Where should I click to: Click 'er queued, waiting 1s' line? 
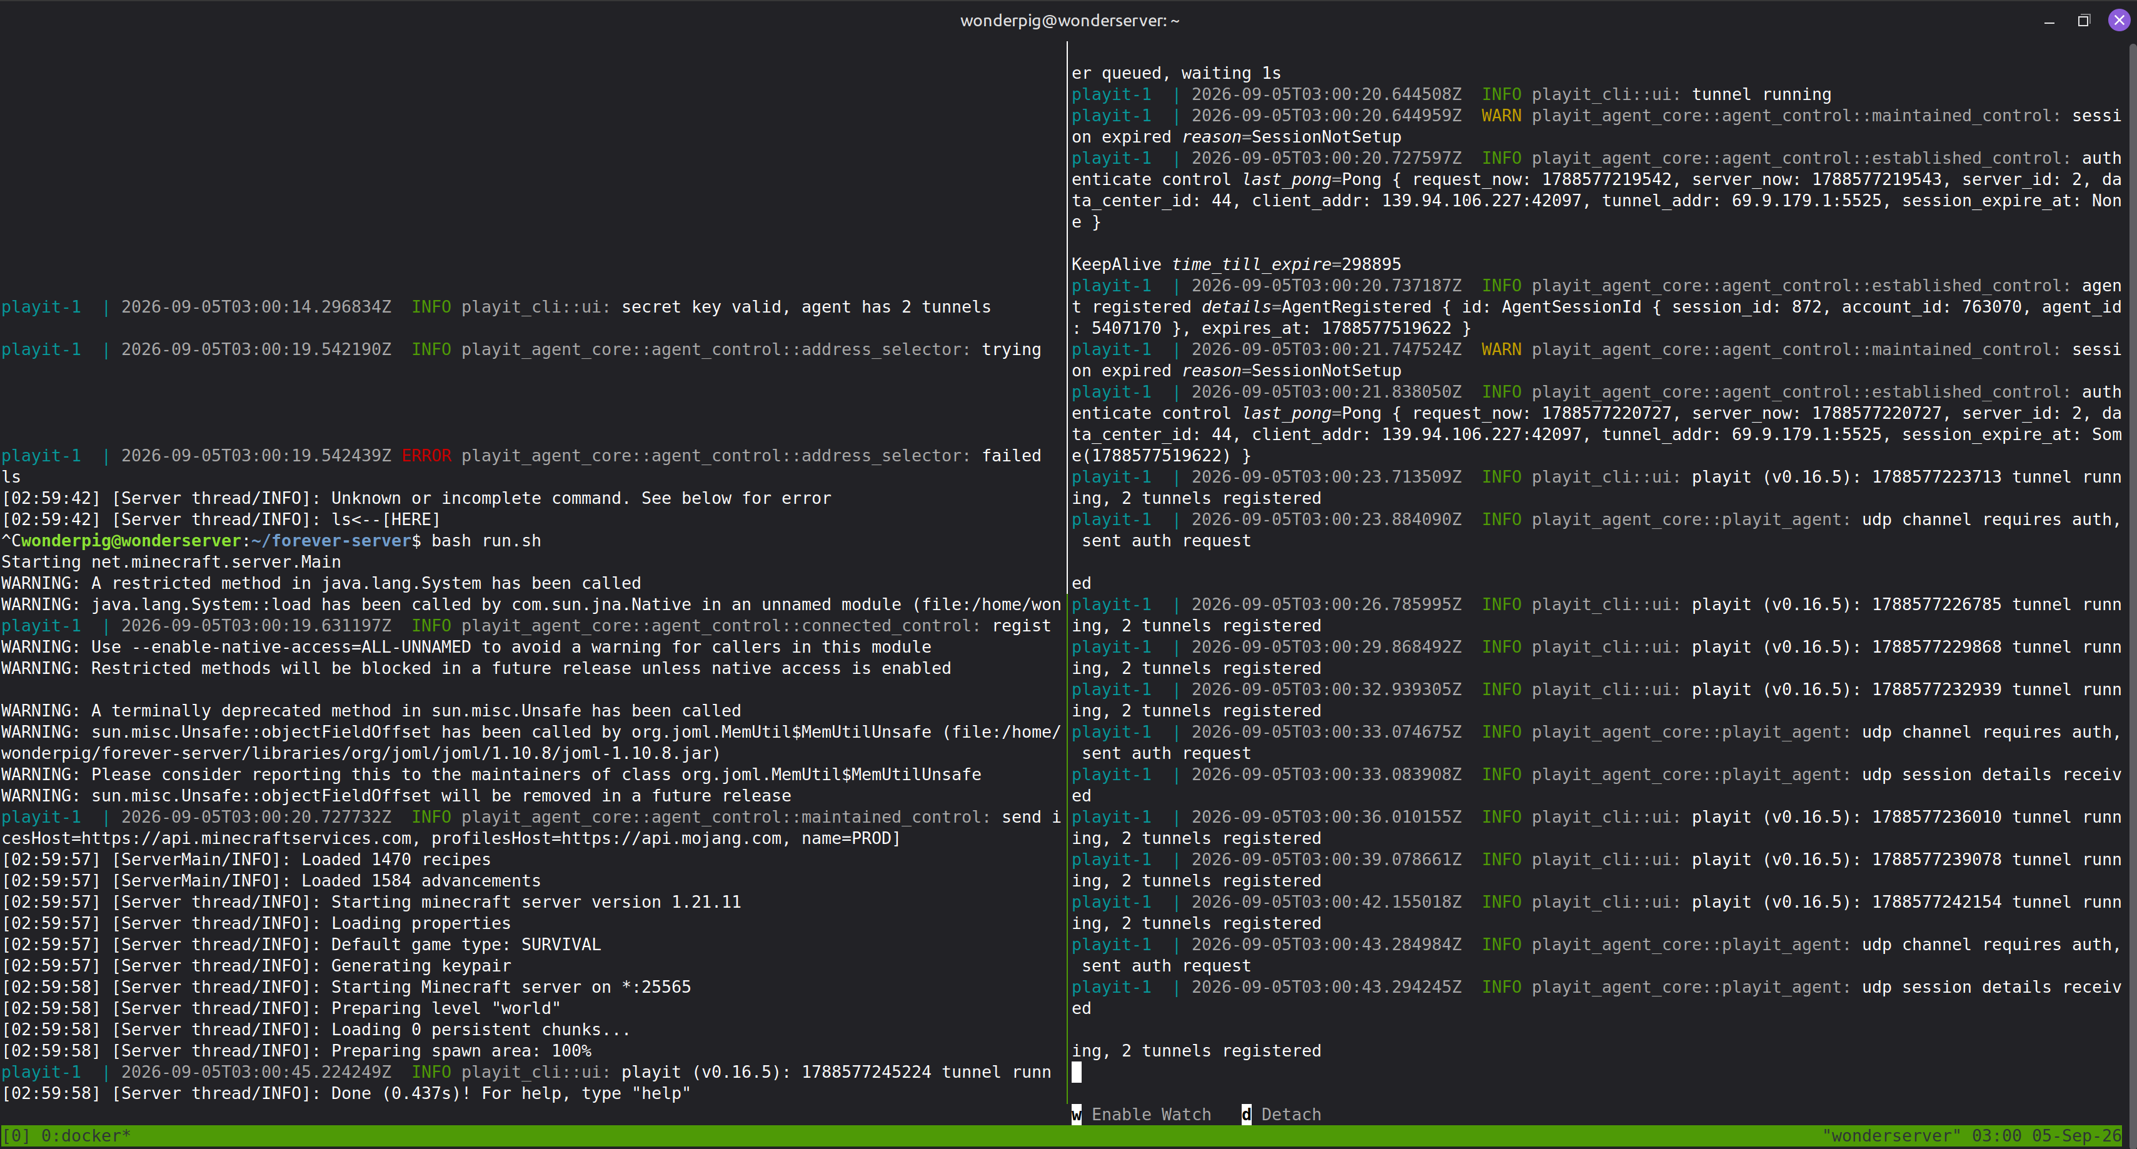[x=1175, y=73]
